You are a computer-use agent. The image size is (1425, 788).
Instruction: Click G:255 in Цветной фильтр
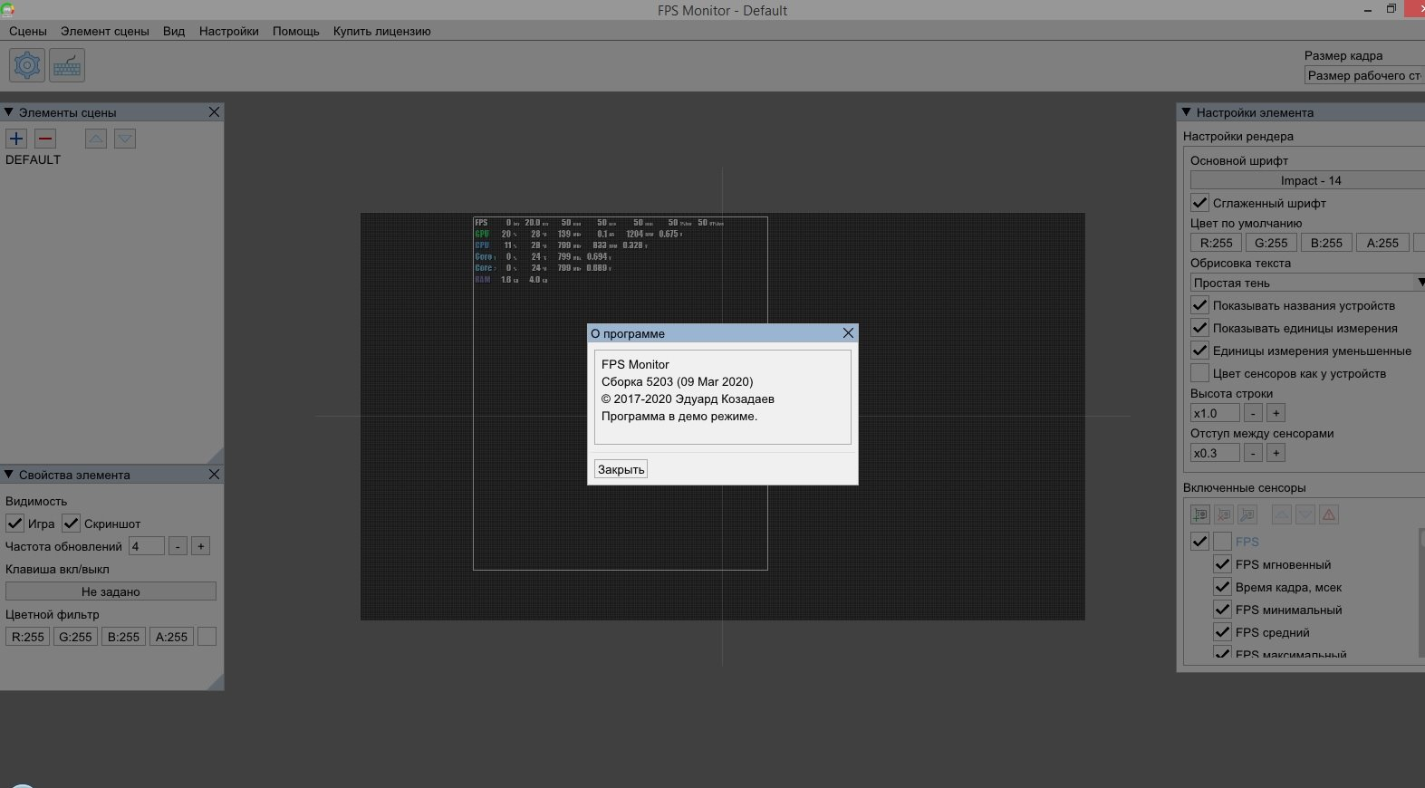(75, 637)
